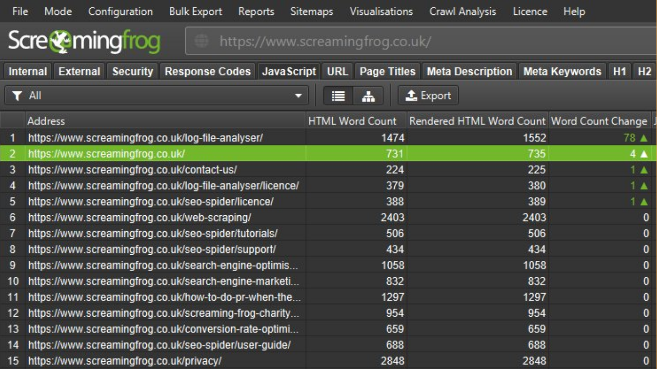The image size is (657, 369).
Task: Open the File menu
Action: click(20, 12)
